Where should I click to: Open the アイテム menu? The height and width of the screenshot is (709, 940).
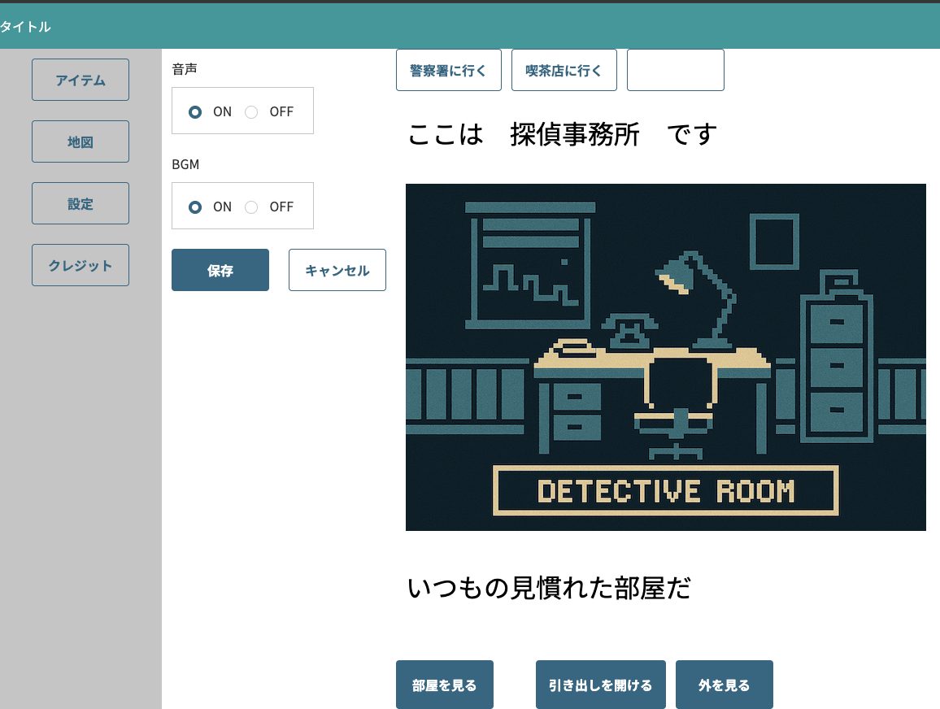click(x=81, y=80)
